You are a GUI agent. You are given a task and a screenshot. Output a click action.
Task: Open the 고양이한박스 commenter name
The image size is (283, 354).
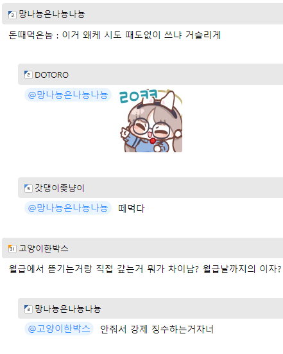pyautogui.click(x=44, y=249)
